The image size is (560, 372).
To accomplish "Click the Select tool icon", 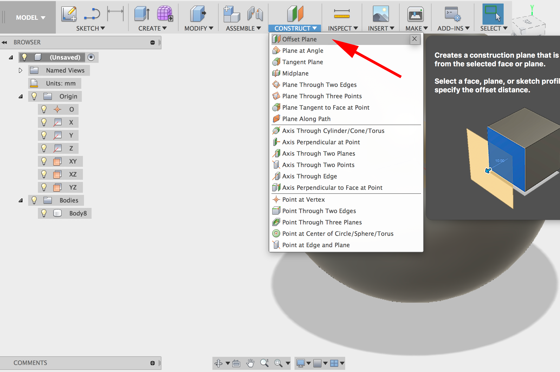I will 493,14.
